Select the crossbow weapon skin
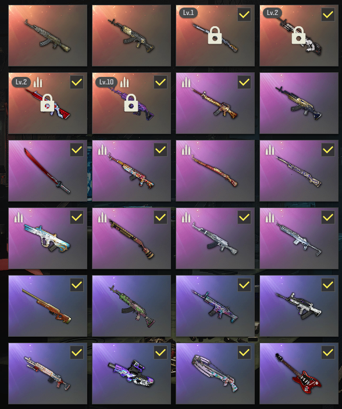The image size is (342, 409). click(x=215, y=373)
